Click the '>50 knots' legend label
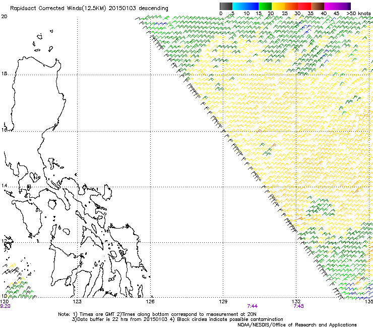Image resolution: width=373 pixels, height=328 pixels. click(358, 13)
